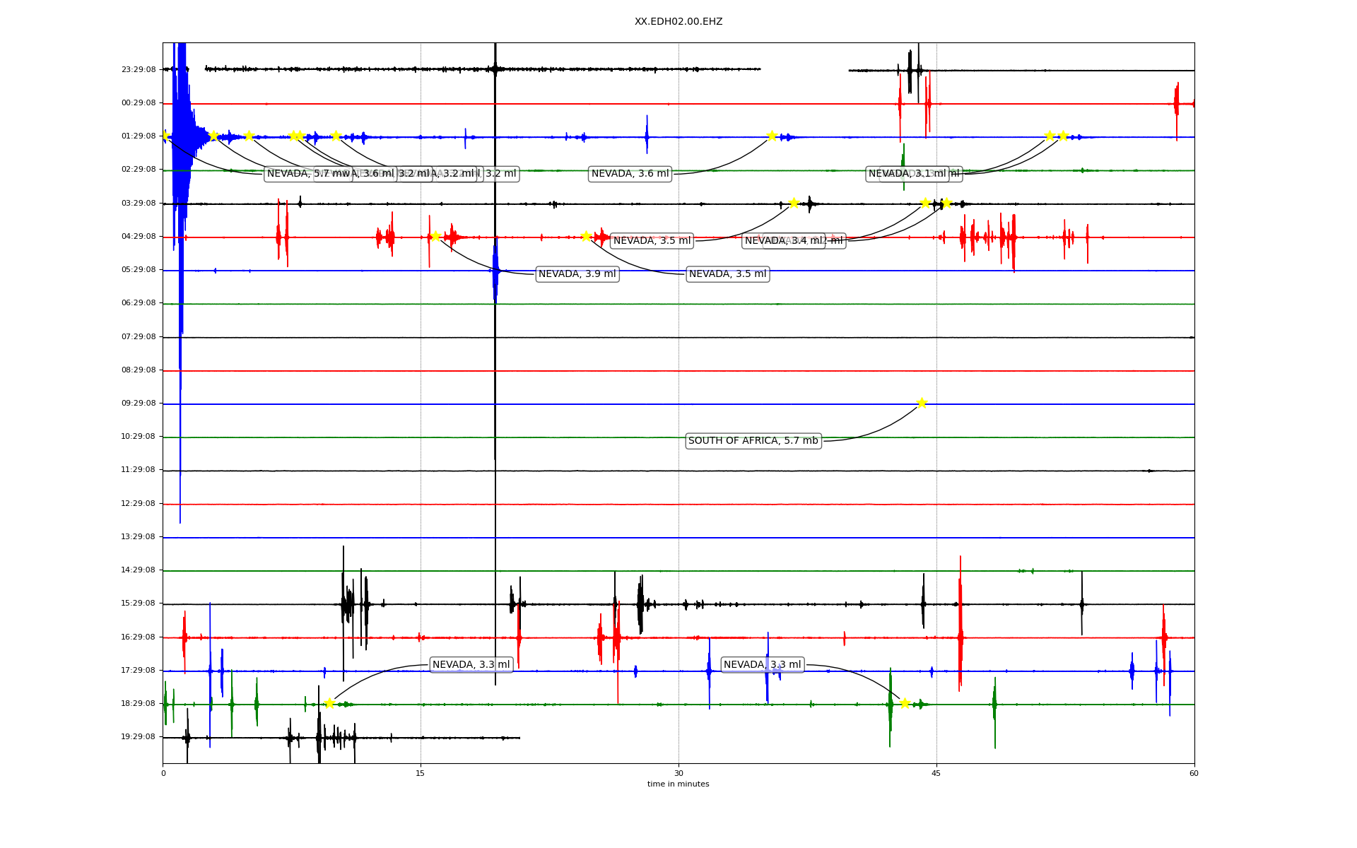Viewport: 1357px width, 848px height.
Task: Click the "time in minutes" x-axis label
Action: pos(678,784)
